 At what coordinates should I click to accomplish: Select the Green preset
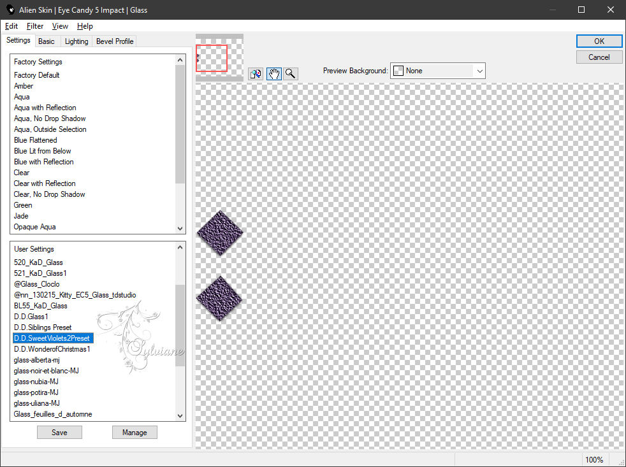pos(23,205)
